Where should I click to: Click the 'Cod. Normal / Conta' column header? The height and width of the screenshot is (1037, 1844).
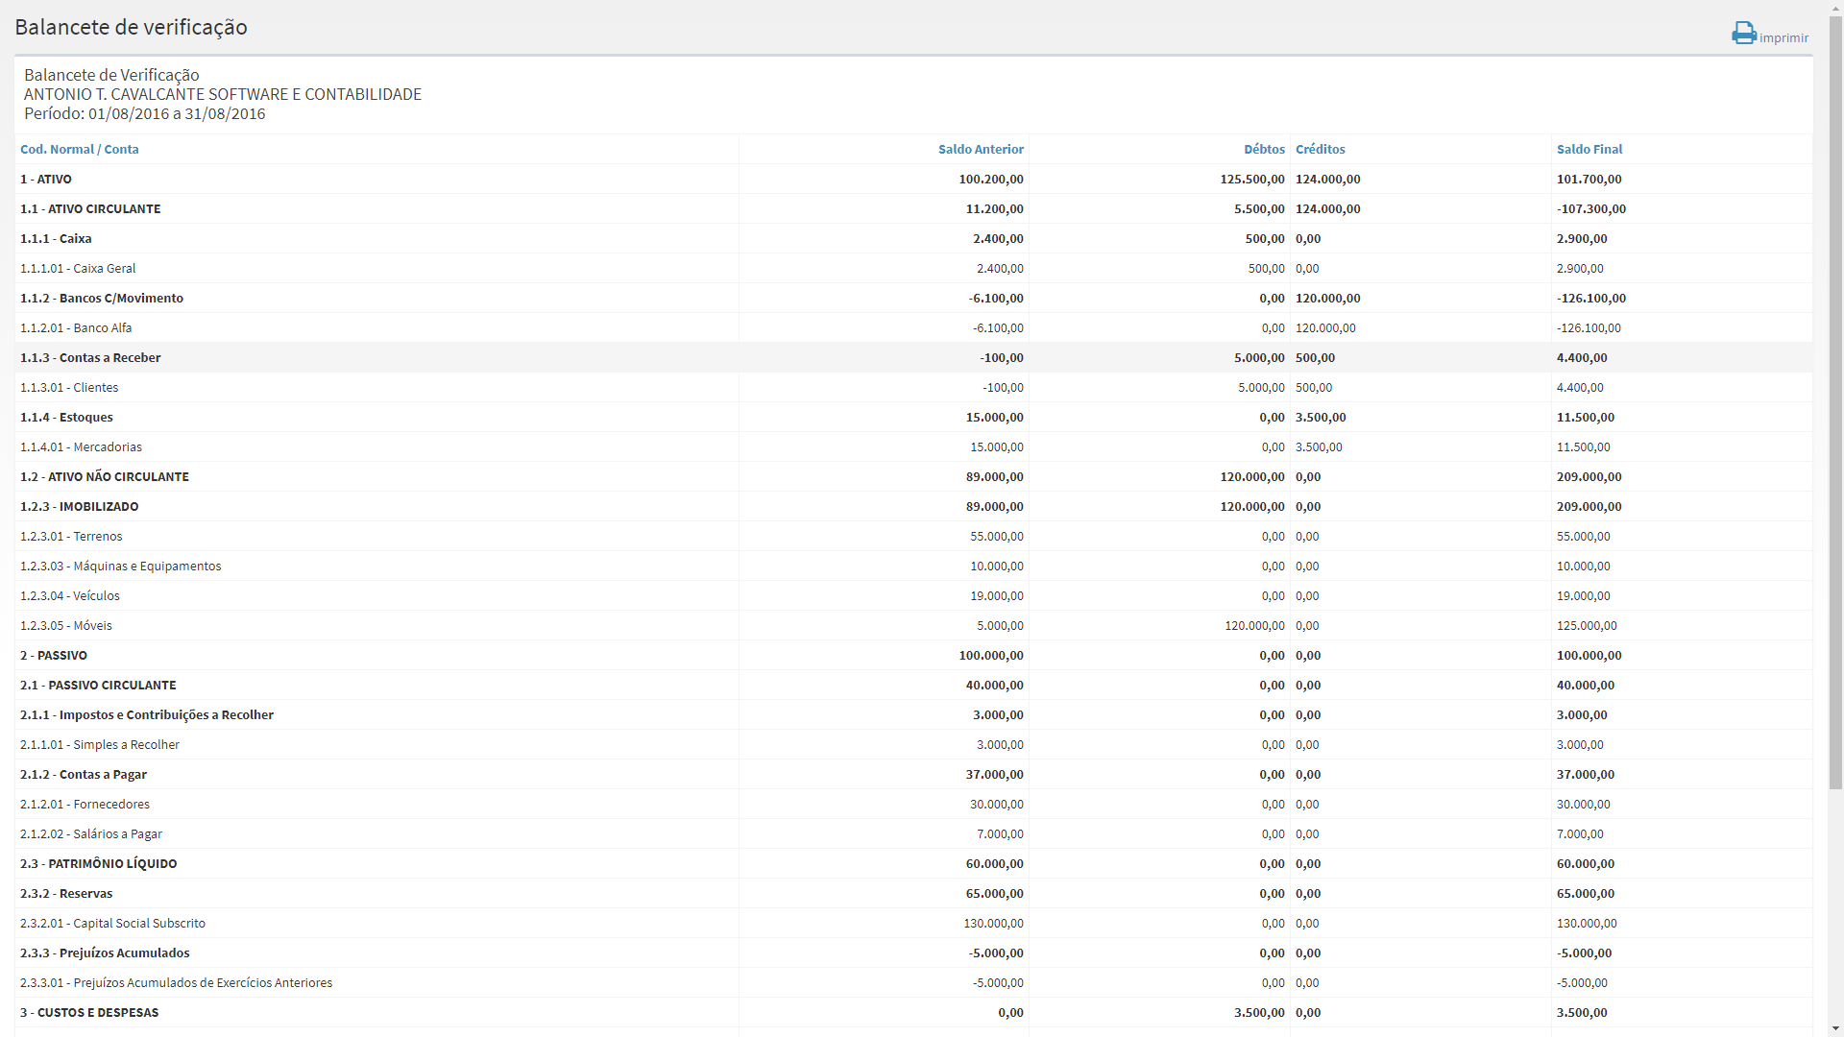[x=80, y=149]
